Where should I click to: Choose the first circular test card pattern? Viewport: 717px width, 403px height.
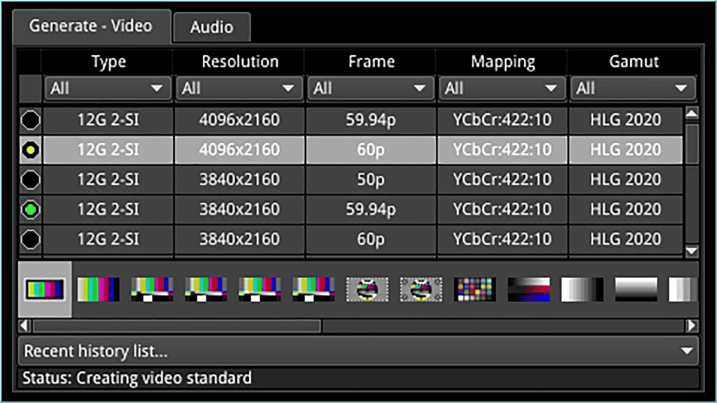pyautogui.click(x=367, y=289)
